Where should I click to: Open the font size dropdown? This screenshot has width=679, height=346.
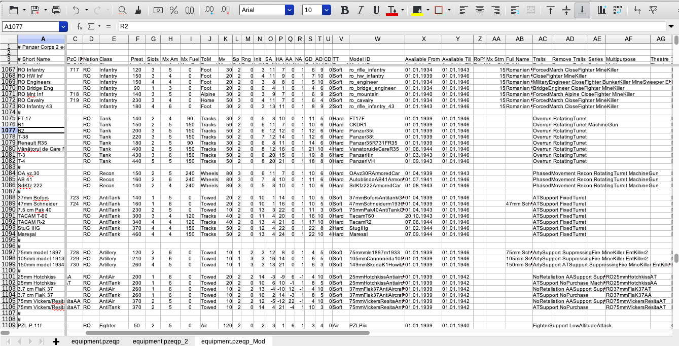[x=327, y=10]
